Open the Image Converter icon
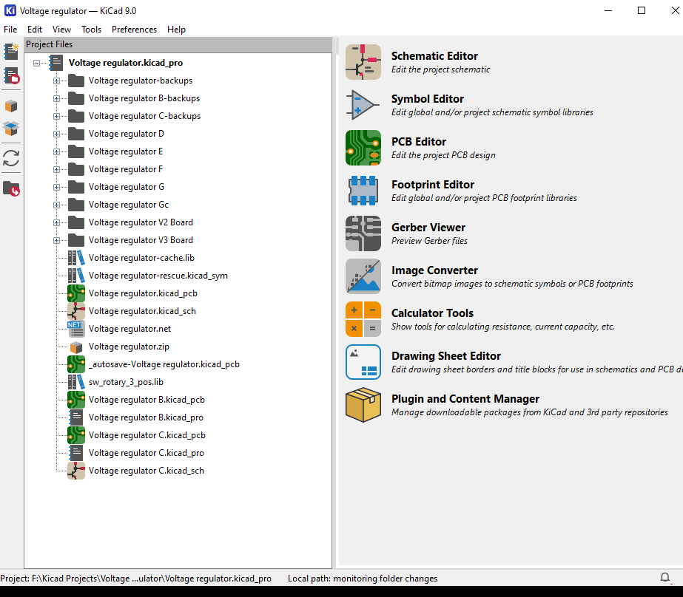Screen dimensions: 683x597 363,276
